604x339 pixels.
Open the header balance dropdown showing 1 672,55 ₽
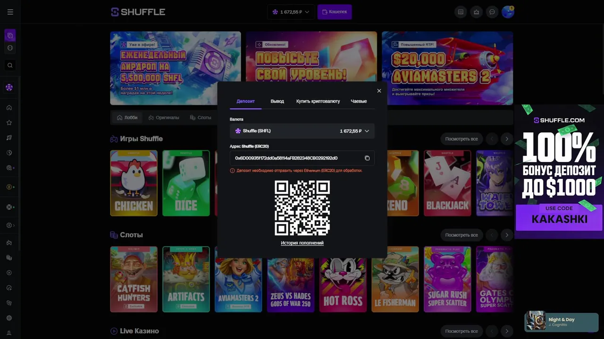coord(291,12)
